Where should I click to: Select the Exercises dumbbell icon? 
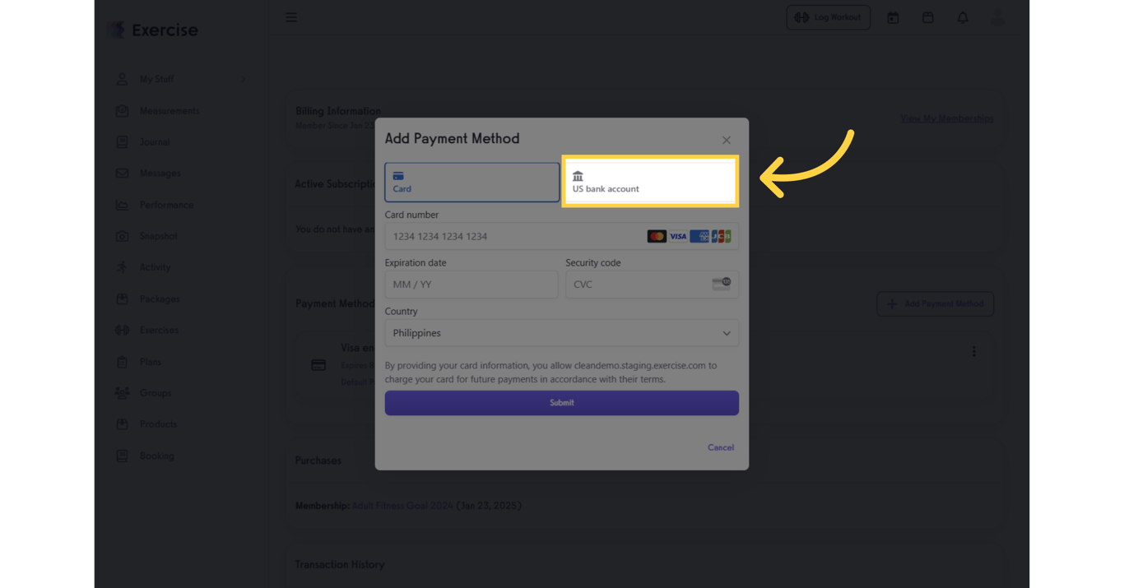tap(122, 330)
